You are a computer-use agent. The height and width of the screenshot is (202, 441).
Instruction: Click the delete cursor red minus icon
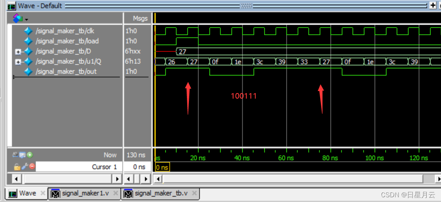[32, 167]
